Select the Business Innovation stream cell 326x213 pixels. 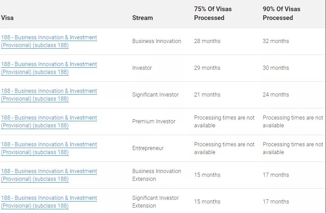tap(157, 41)
